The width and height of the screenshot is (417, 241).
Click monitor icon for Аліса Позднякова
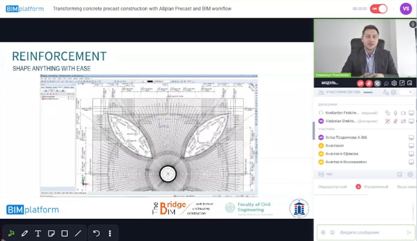pyautogui.click(x=411, y=137)
